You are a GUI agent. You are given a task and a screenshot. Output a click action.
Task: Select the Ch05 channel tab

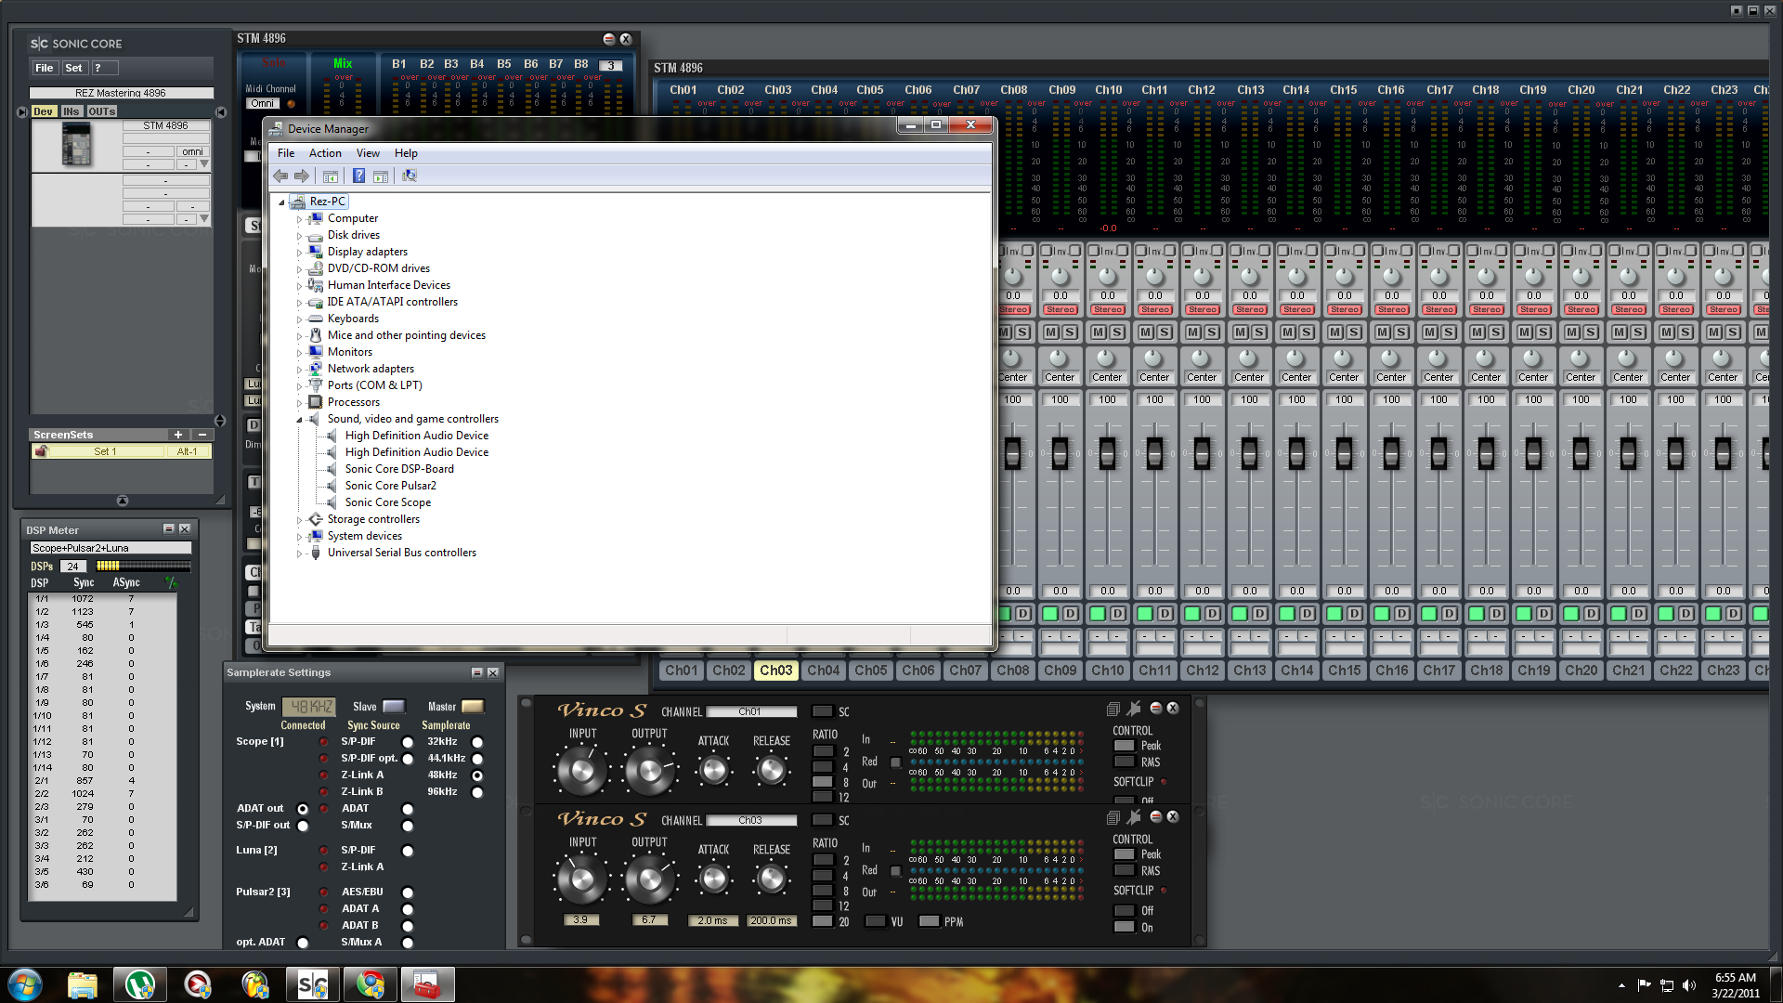[871, 671]
